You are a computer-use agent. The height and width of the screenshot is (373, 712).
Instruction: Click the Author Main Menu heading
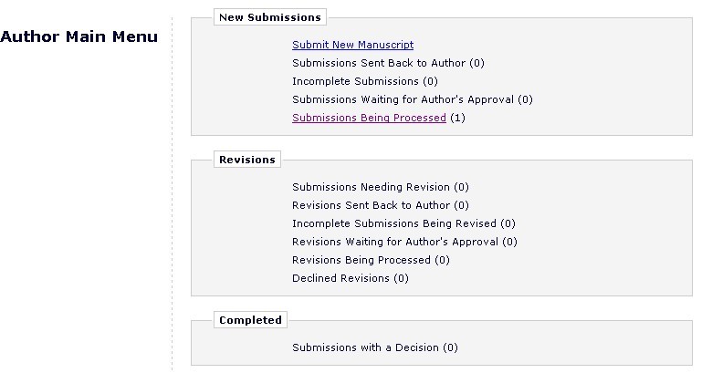click(x=79, y=37)
